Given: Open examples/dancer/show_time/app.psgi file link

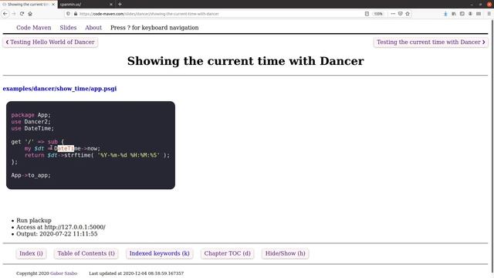Looking at the screenshot, I should [59, 89].
